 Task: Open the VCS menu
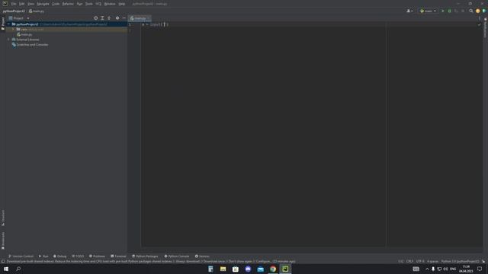[x=98, y=4]
